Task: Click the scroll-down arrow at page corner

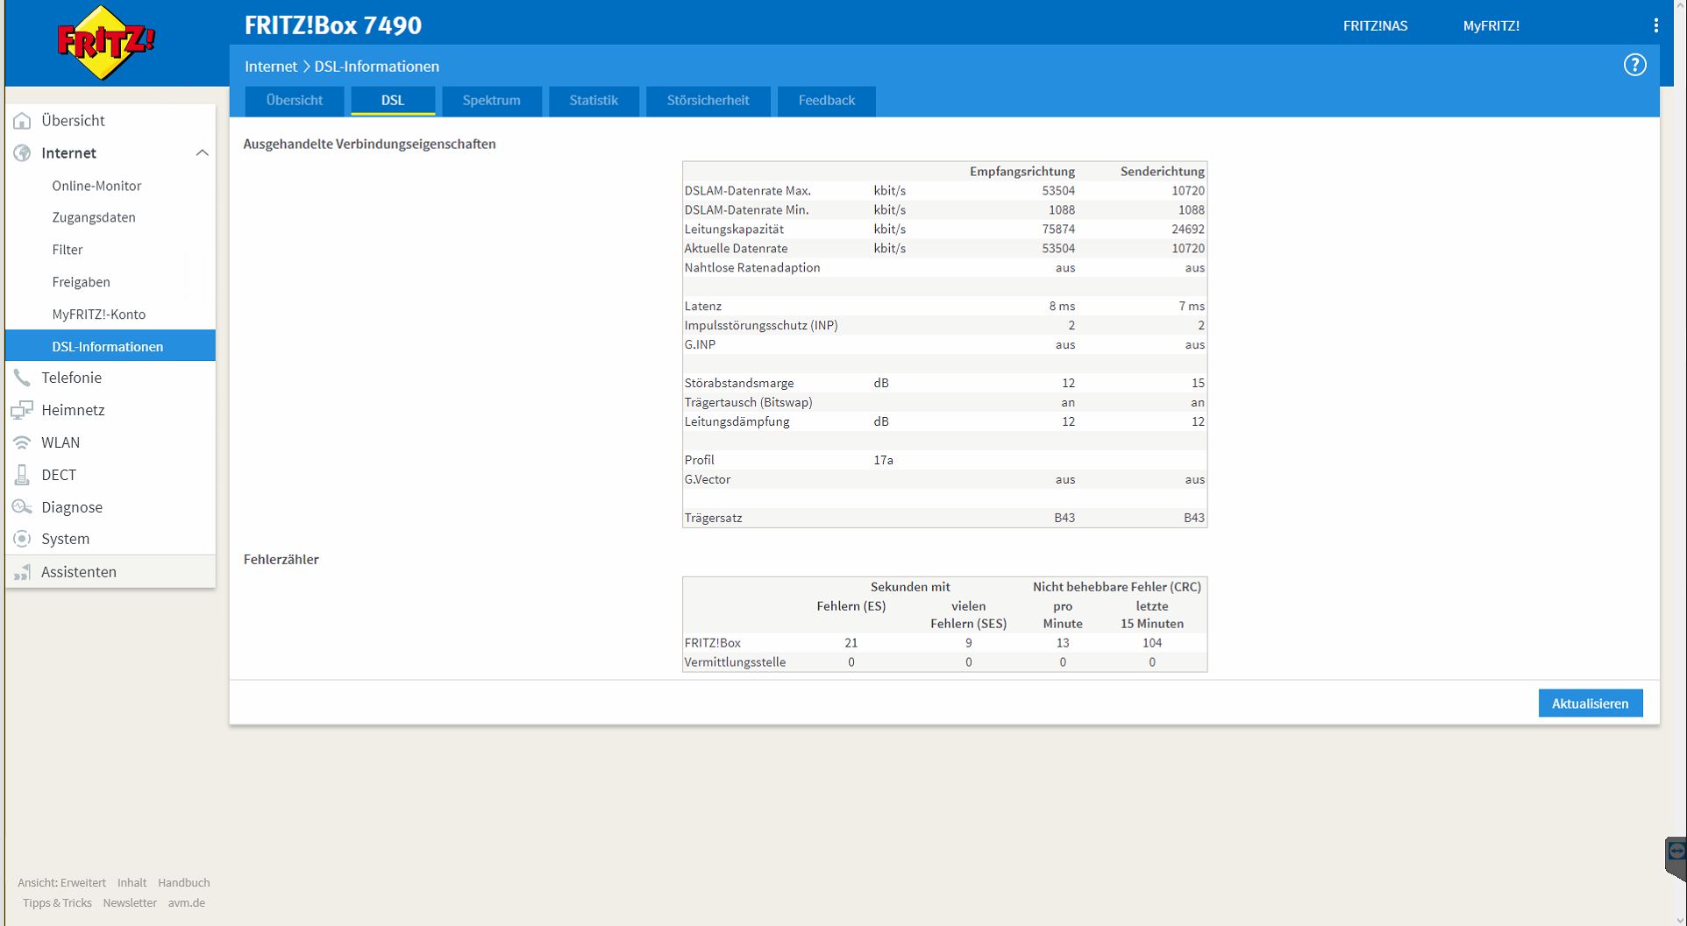Action: click(x=1680, y=920)
